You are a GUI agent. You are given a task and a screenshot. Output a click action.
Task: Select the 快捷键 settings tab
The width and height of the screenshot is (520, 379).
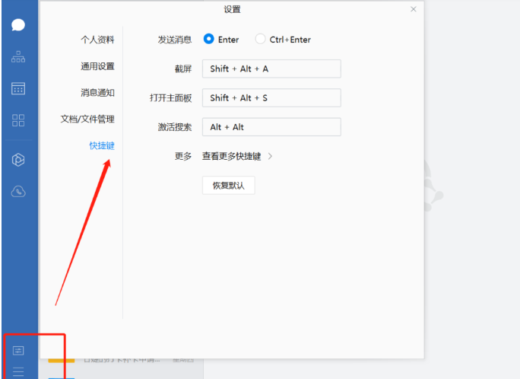(102, 145)
